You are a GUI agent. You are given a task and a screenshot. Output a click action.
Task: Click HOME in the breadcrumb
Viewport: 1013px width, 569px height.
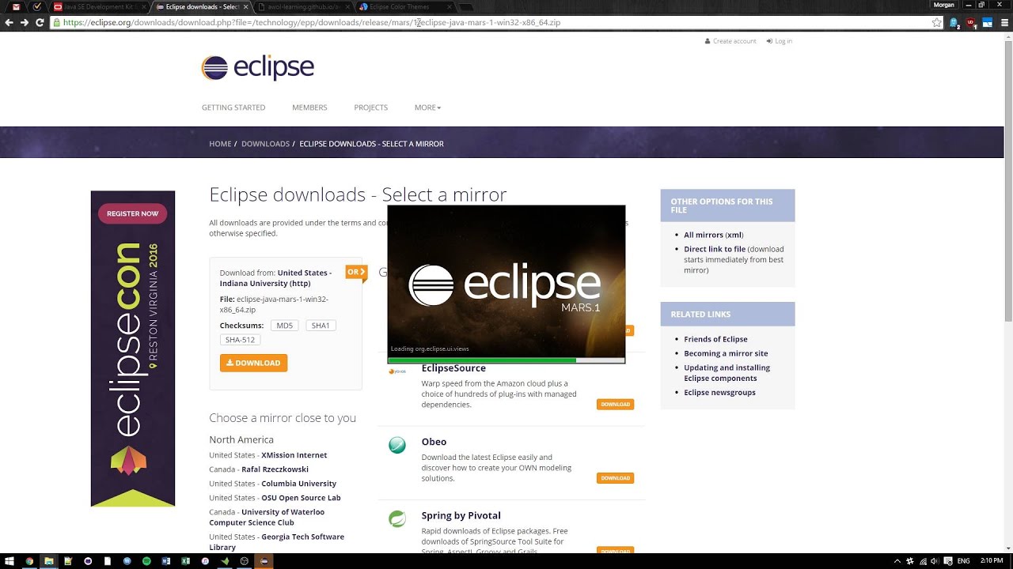click(220, 144)
